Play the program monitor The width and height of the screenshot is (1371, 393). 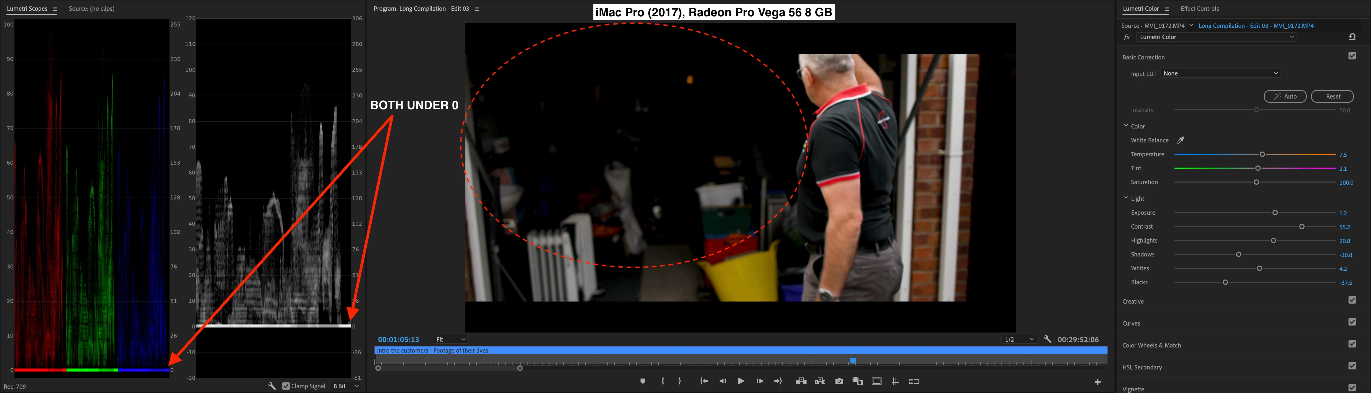(x=741, y=381)
